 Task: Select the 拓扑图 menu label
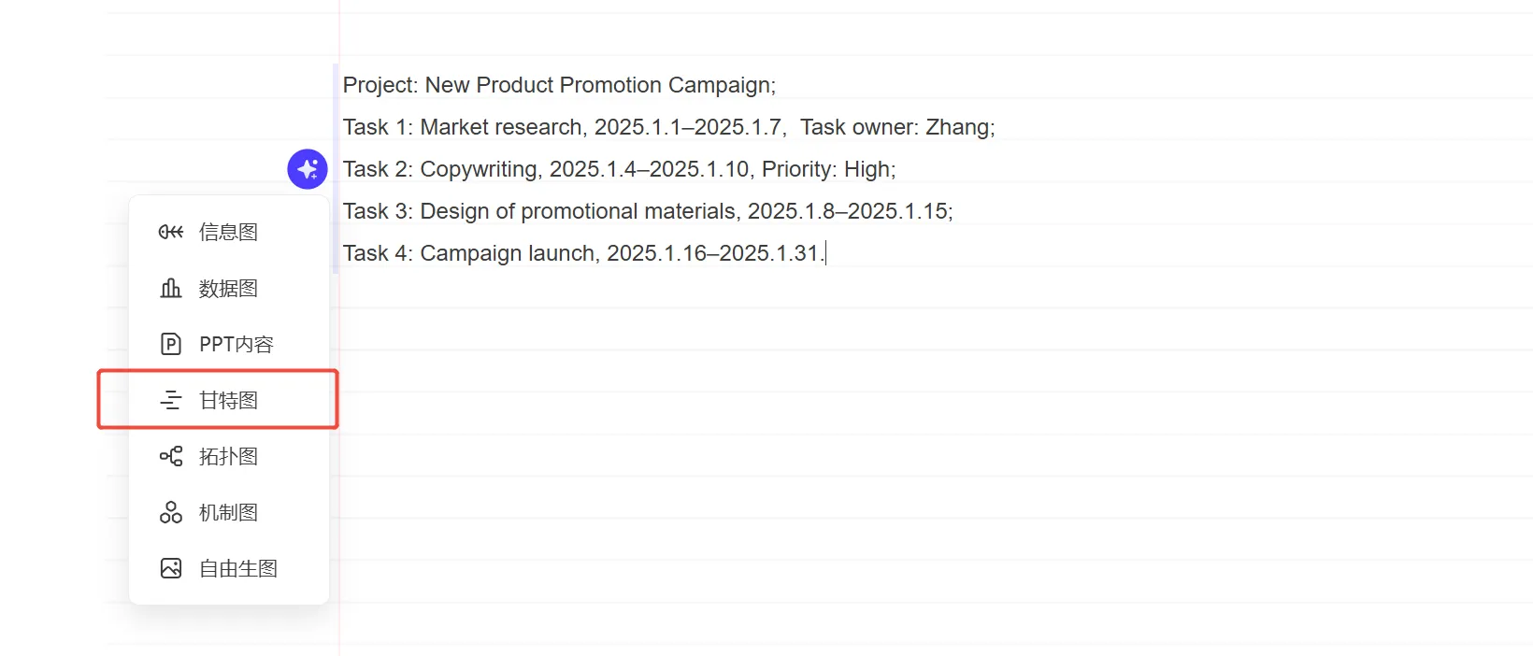tap(228, 456)
